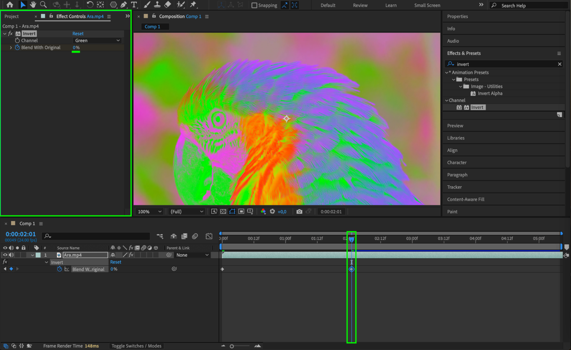Click Toggle Switches / Modes button

coord(136,346)
